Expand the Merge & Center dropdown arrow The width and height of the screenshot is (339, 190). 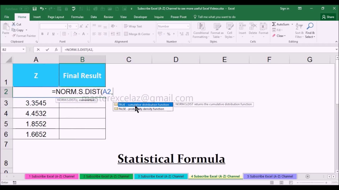pyautogui.click(x=153, y=34)
